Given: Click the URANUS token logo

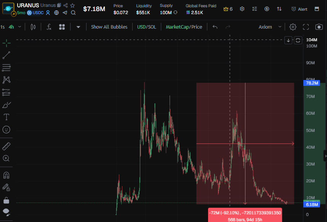Looking at the screenshot, I should pyautogui.click(x=8, y=8).
